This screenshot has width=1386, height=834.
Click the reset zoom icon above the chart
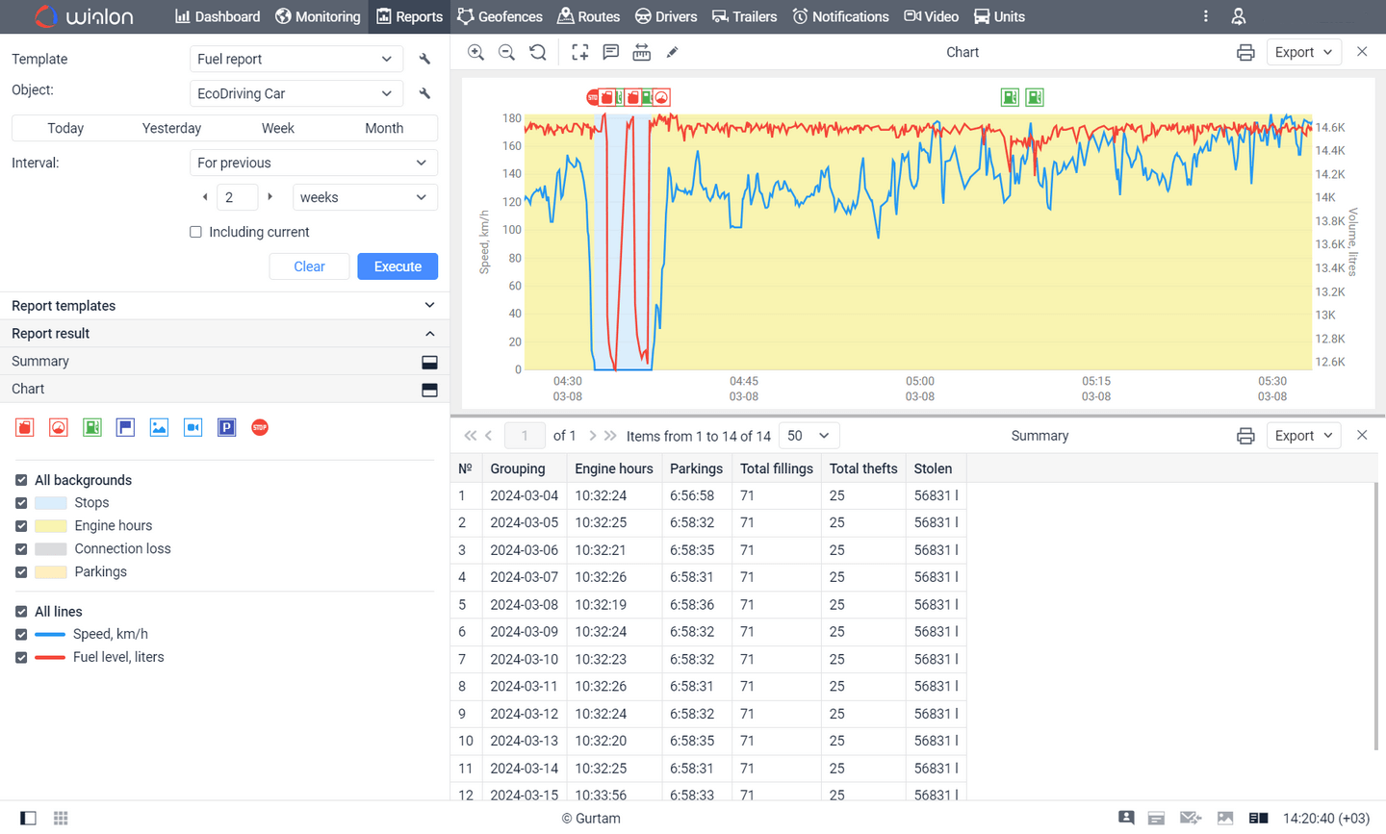tap(538, 52)
